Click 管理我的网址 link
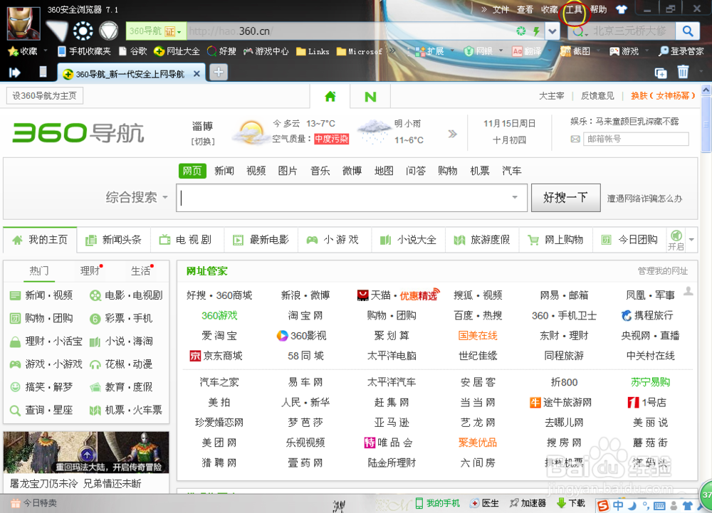This screenshot has width=712, height=513. [x=662, y=271]
